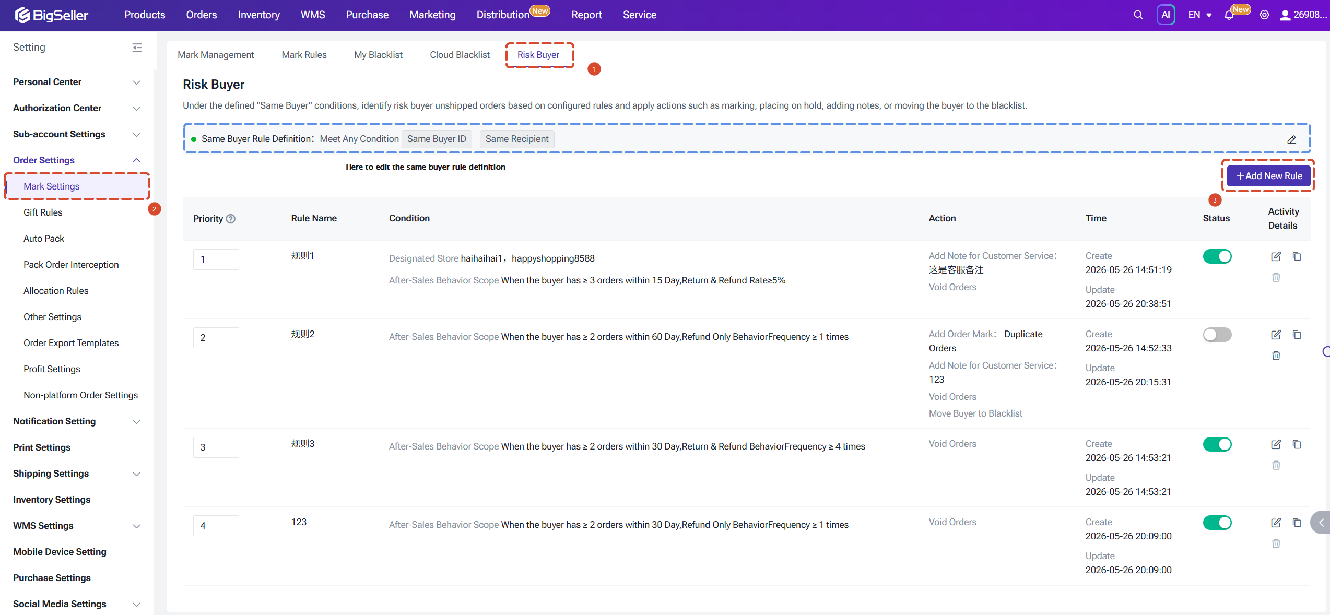The height and width of the screenshot is (615, 1330).
Task: Copy rule 规则3 with duplicate icon
Action: tap(1297, 444)
